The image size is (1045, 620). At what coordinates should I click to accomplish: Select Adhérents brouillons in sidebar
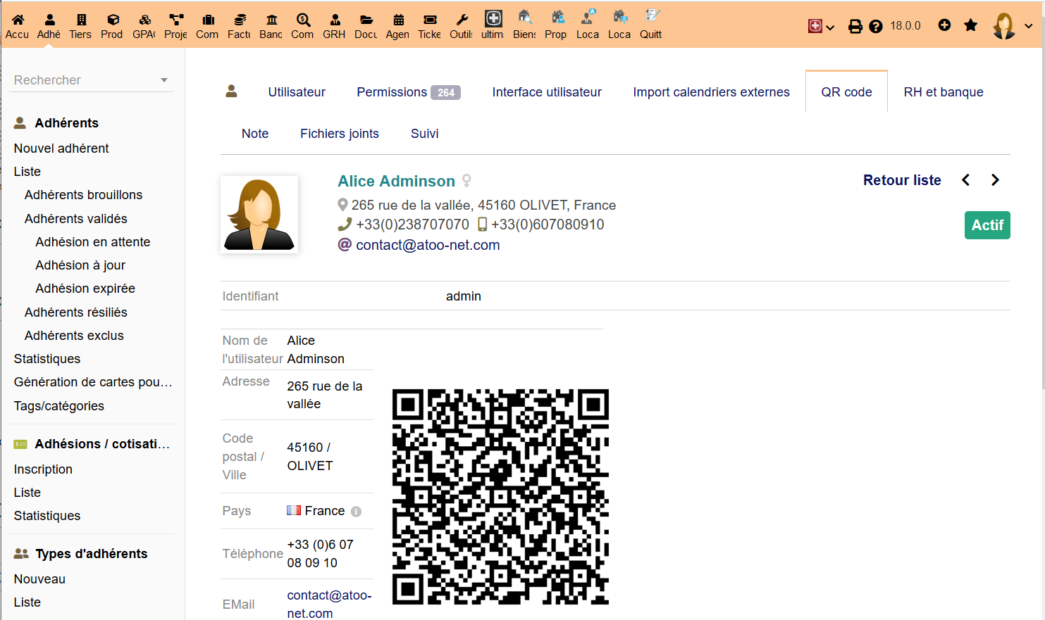[83, 195]
